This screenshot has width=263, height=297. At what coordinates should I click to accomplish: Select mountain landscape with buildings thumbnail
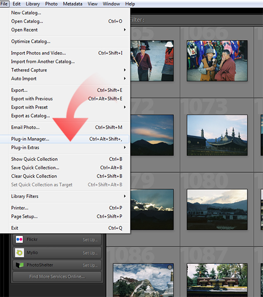pyautogui.click(x=217, y=210)
